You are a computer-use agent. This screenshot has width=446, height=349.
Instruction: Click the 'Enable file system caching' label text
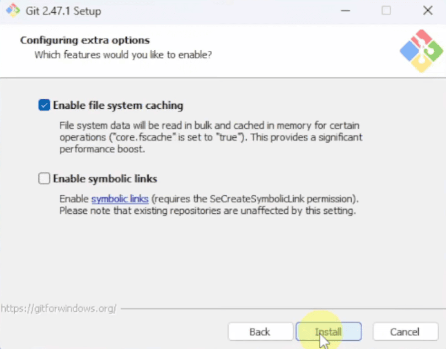point(118,106)
